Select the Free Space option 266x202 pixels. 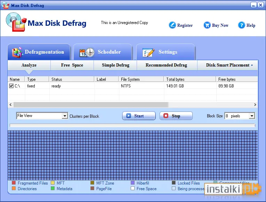(72, 65)
